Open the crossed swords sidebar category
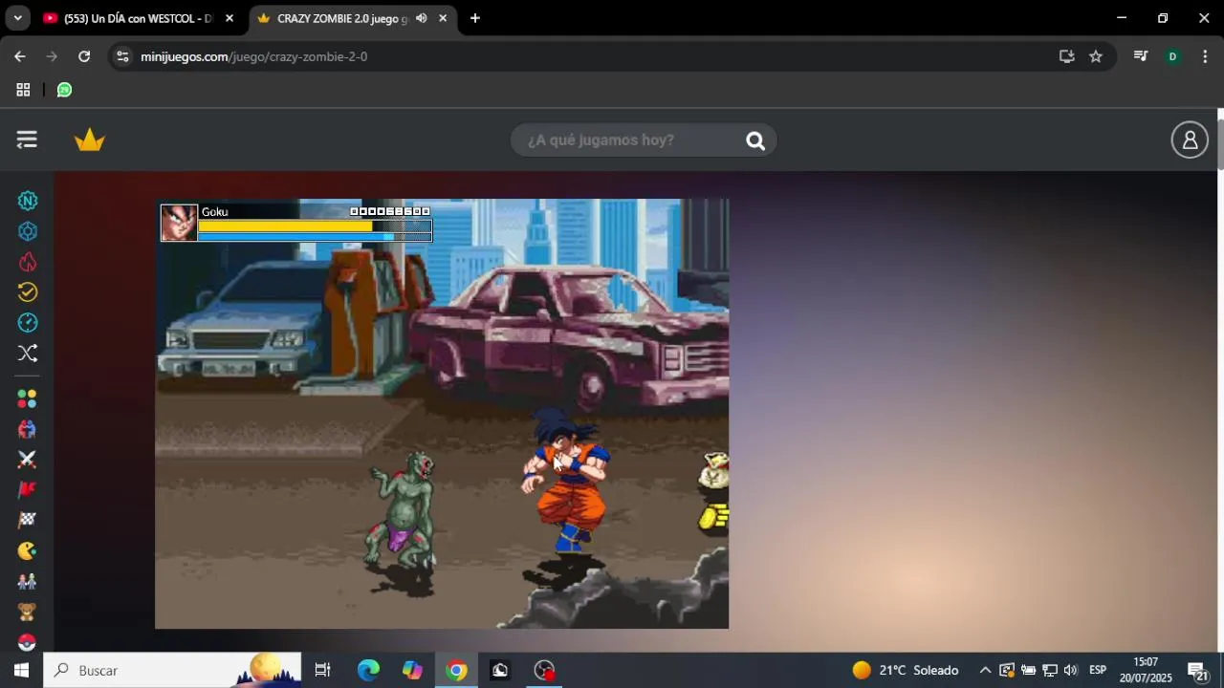1224x688 pixels. pos(28,460)
